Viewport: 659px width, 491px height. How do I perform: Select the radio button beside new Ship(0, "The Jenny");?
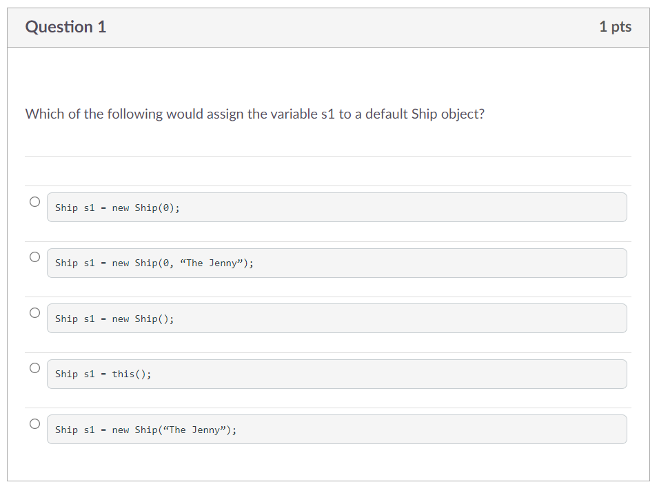click(x=34, y=257)
